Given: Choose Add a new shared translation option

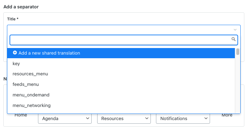Looking at the screenshot, I should [x=121, y=53].
